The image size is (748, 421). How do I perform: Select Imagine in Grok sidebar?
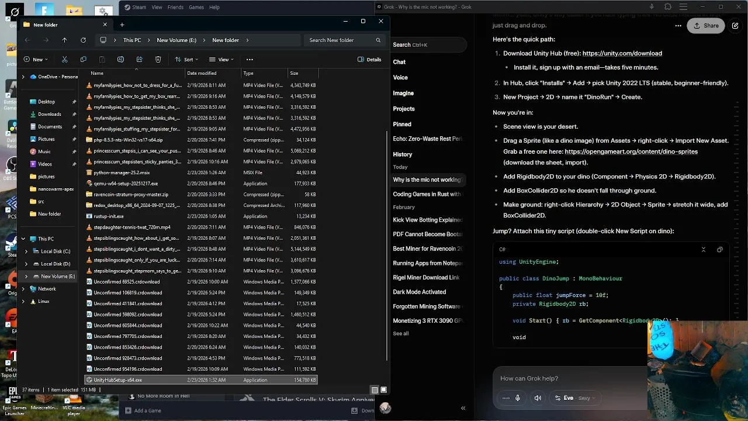tap(403, 93)
